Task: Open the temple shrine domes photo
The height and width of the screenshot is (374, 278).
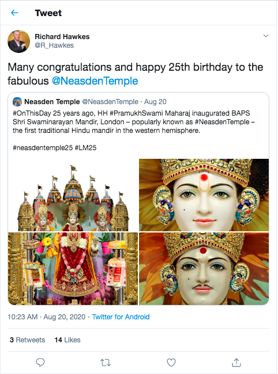Action: point(73,195)
